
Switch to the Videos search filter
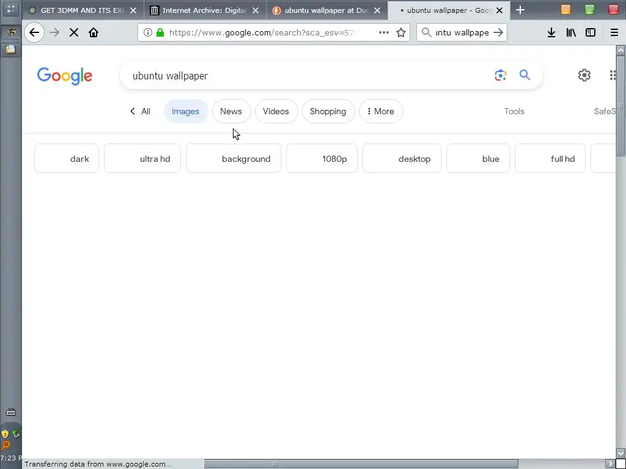pos(276,111)
